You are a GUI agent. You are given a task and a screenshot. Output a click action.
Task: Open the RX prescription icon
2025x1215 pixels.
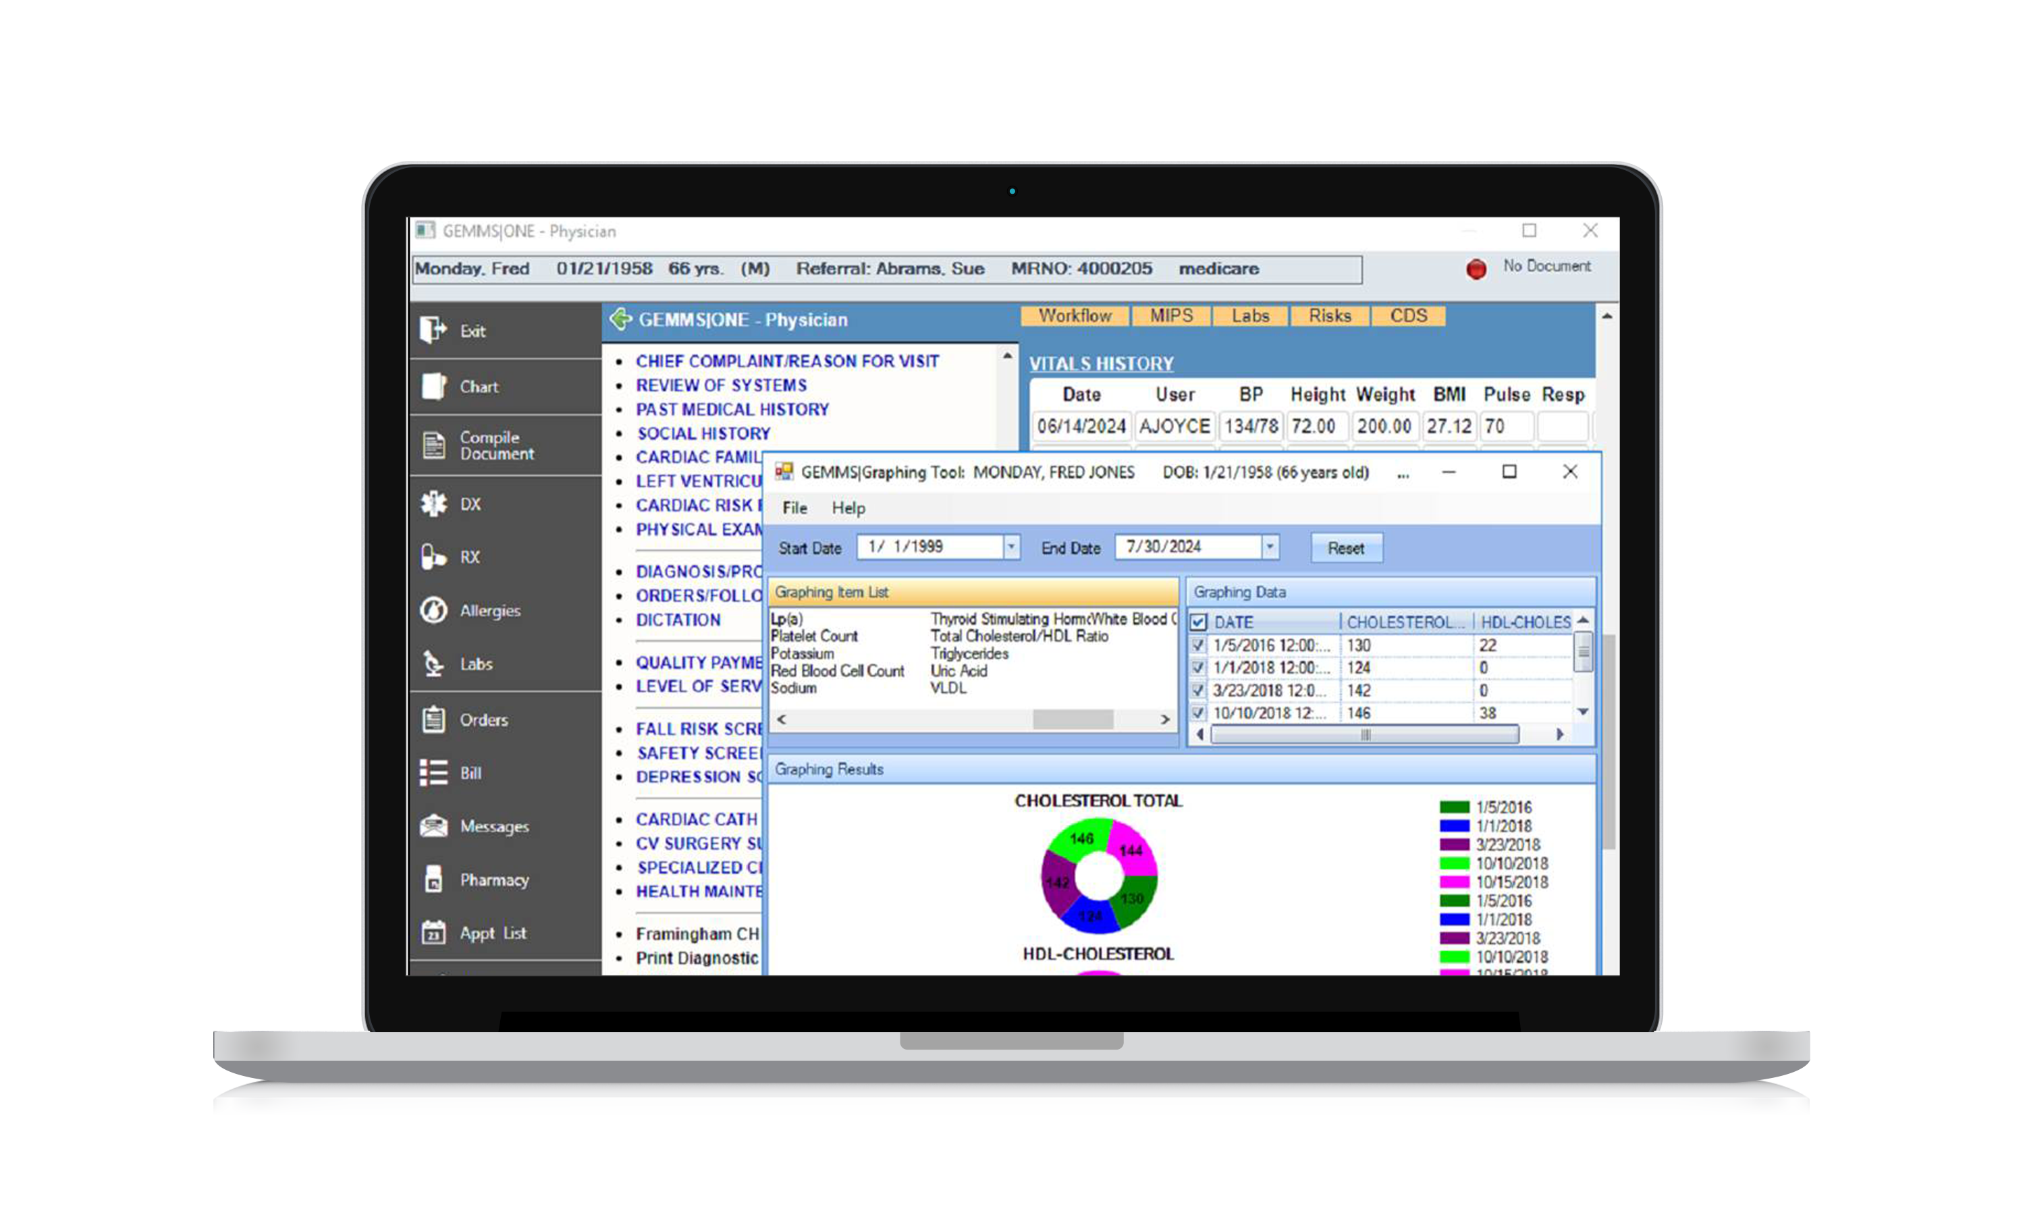(x=433, y=557)
